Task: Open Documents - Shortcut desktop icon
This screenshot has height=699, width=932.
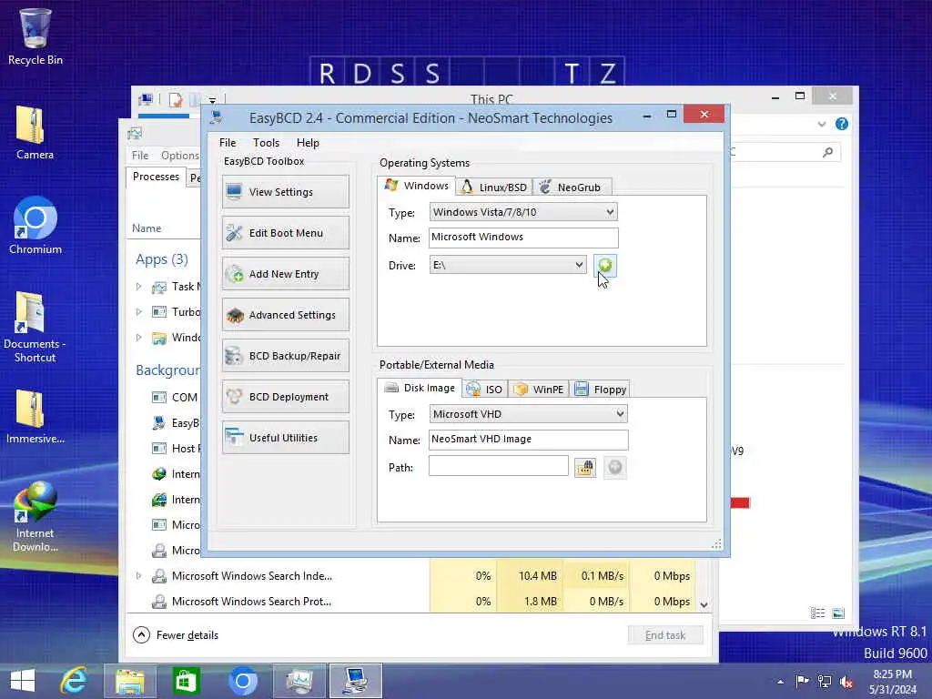Action: [x=35, y=327]
